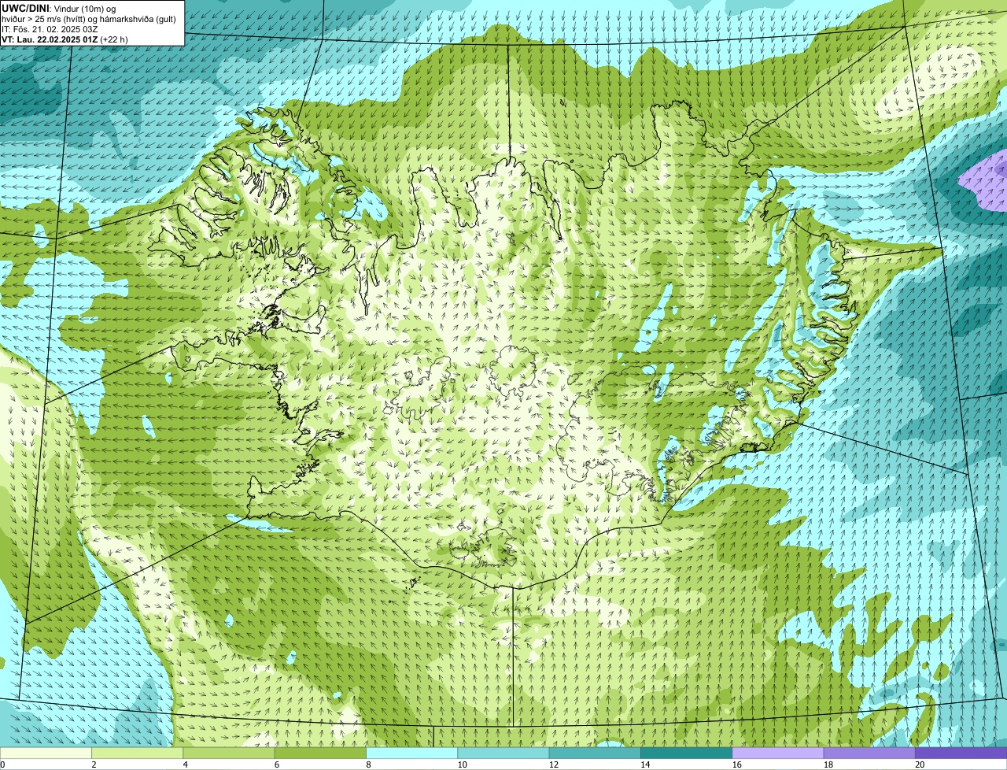Click the 14–16 m/s dark teal legend swatch
Viewport: 1007px width, 770px height.
686,753
